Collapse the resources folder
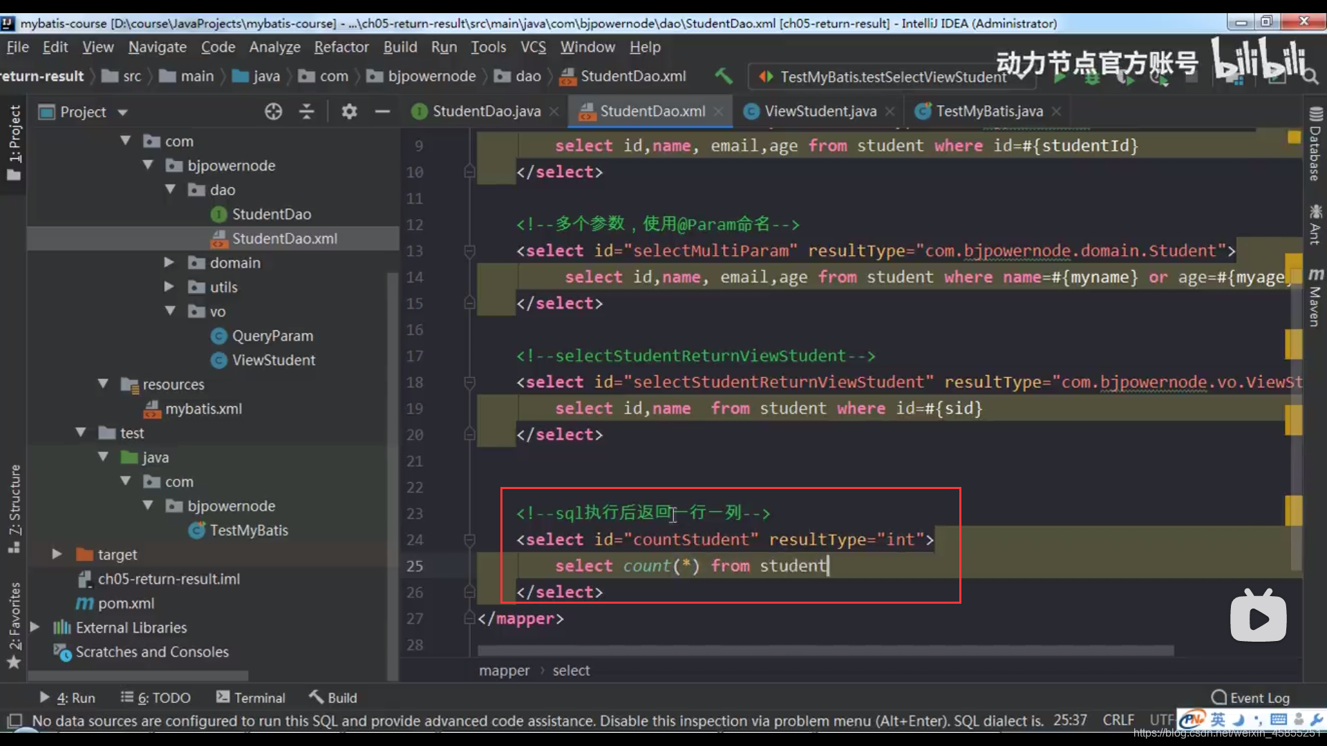The height and width of the screenshot is (746, 1327). coord(104,383)
